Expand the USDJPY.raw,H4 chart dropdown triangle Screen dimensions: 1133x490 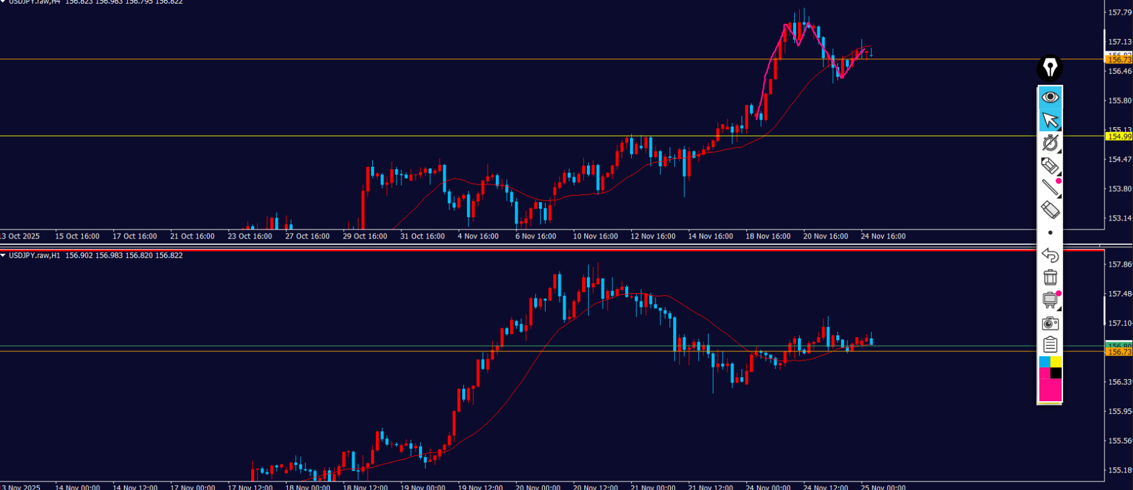[x=4, y=2]
